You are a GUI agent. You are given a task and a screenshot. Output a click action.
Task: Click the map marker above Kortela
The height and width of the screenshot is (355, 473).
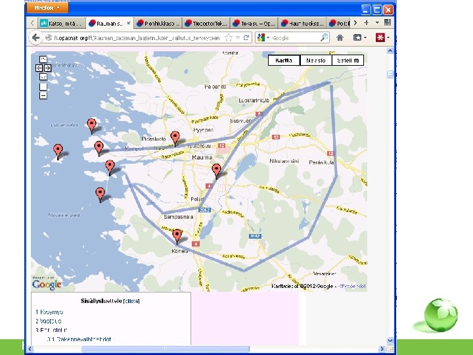pos(177,236)
